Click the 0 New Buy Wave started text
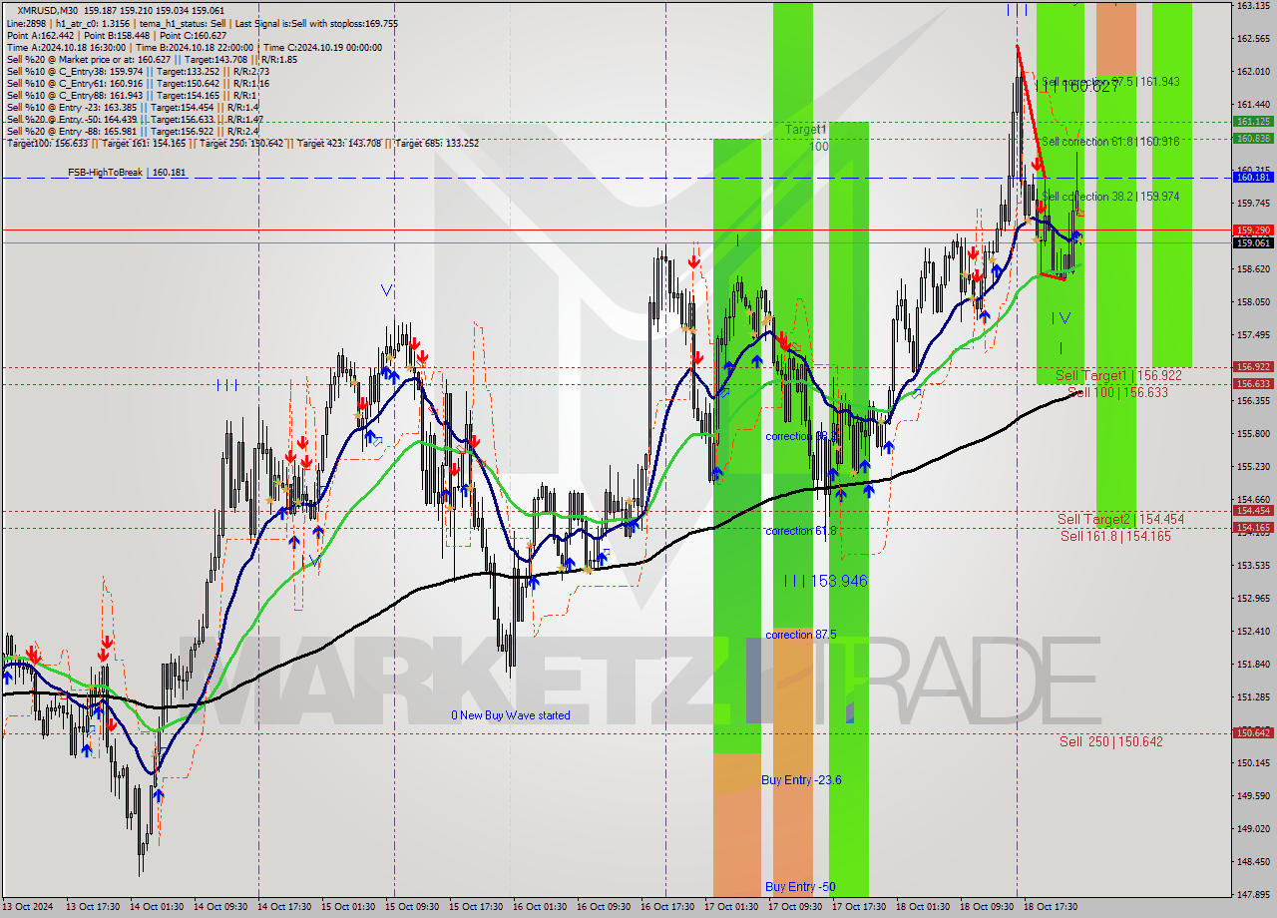 pyautogui.click(x=511, y=715)
